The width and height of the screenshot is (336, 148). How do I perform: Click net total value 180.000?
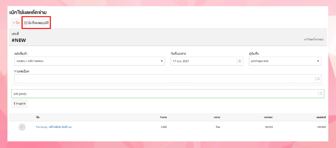tap(321, 127)
